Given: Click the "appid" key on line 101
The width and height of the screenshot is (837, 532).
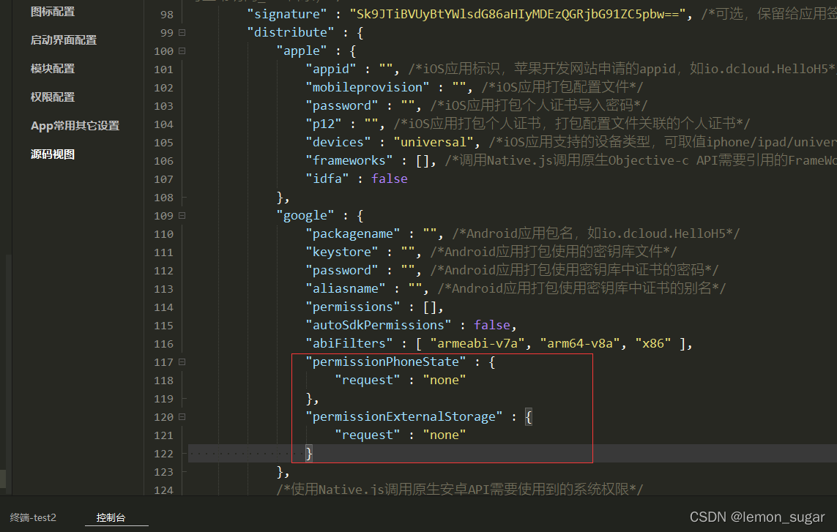Looking at the screenshot, I should tap(331, 70).
